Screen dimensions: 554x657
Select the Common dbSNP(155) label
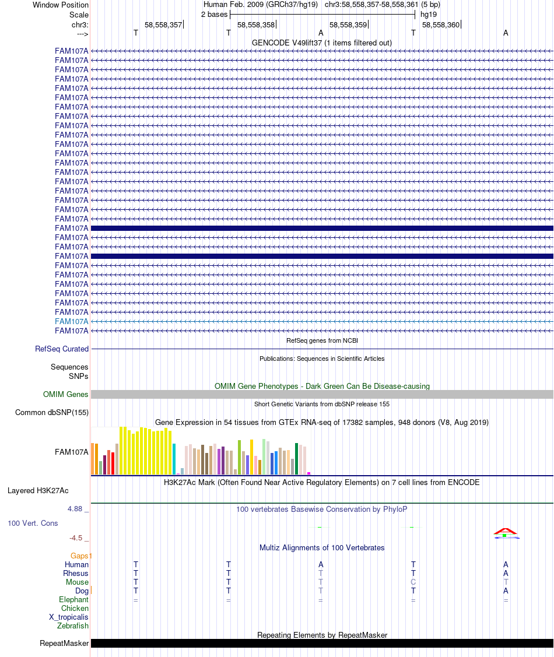(x=51, y=412)
